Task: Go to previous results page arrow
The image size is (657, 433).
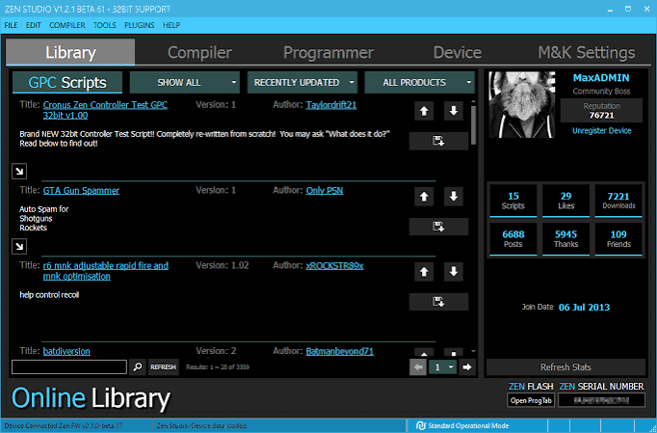Action: pos(418,367)
